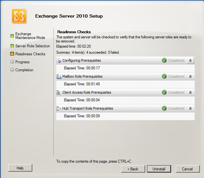Collapse the Client Access Role Prerequisites section
Image resolution: width=204 pixels, height=178 pixels.
tap(190, 92)
